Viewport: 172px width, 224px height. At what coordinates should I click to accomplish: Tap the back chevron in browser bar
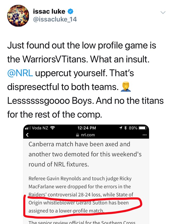click(27, 135)
